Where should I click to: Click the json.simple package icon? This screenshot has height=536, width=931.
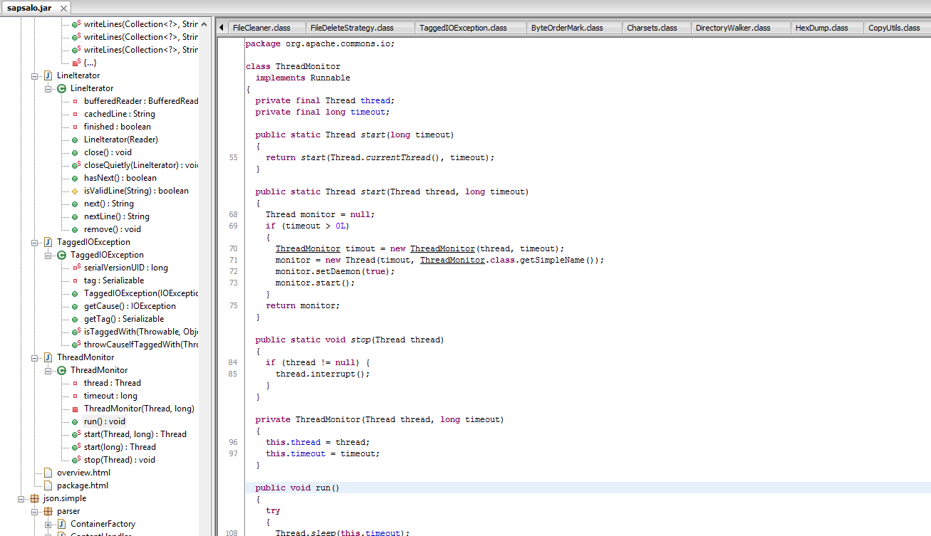point(34,498)
